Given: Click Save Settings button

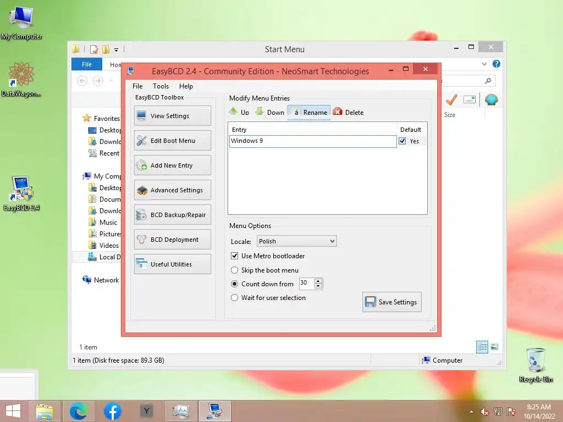Looking at the screenshot, I should [391, 302].
